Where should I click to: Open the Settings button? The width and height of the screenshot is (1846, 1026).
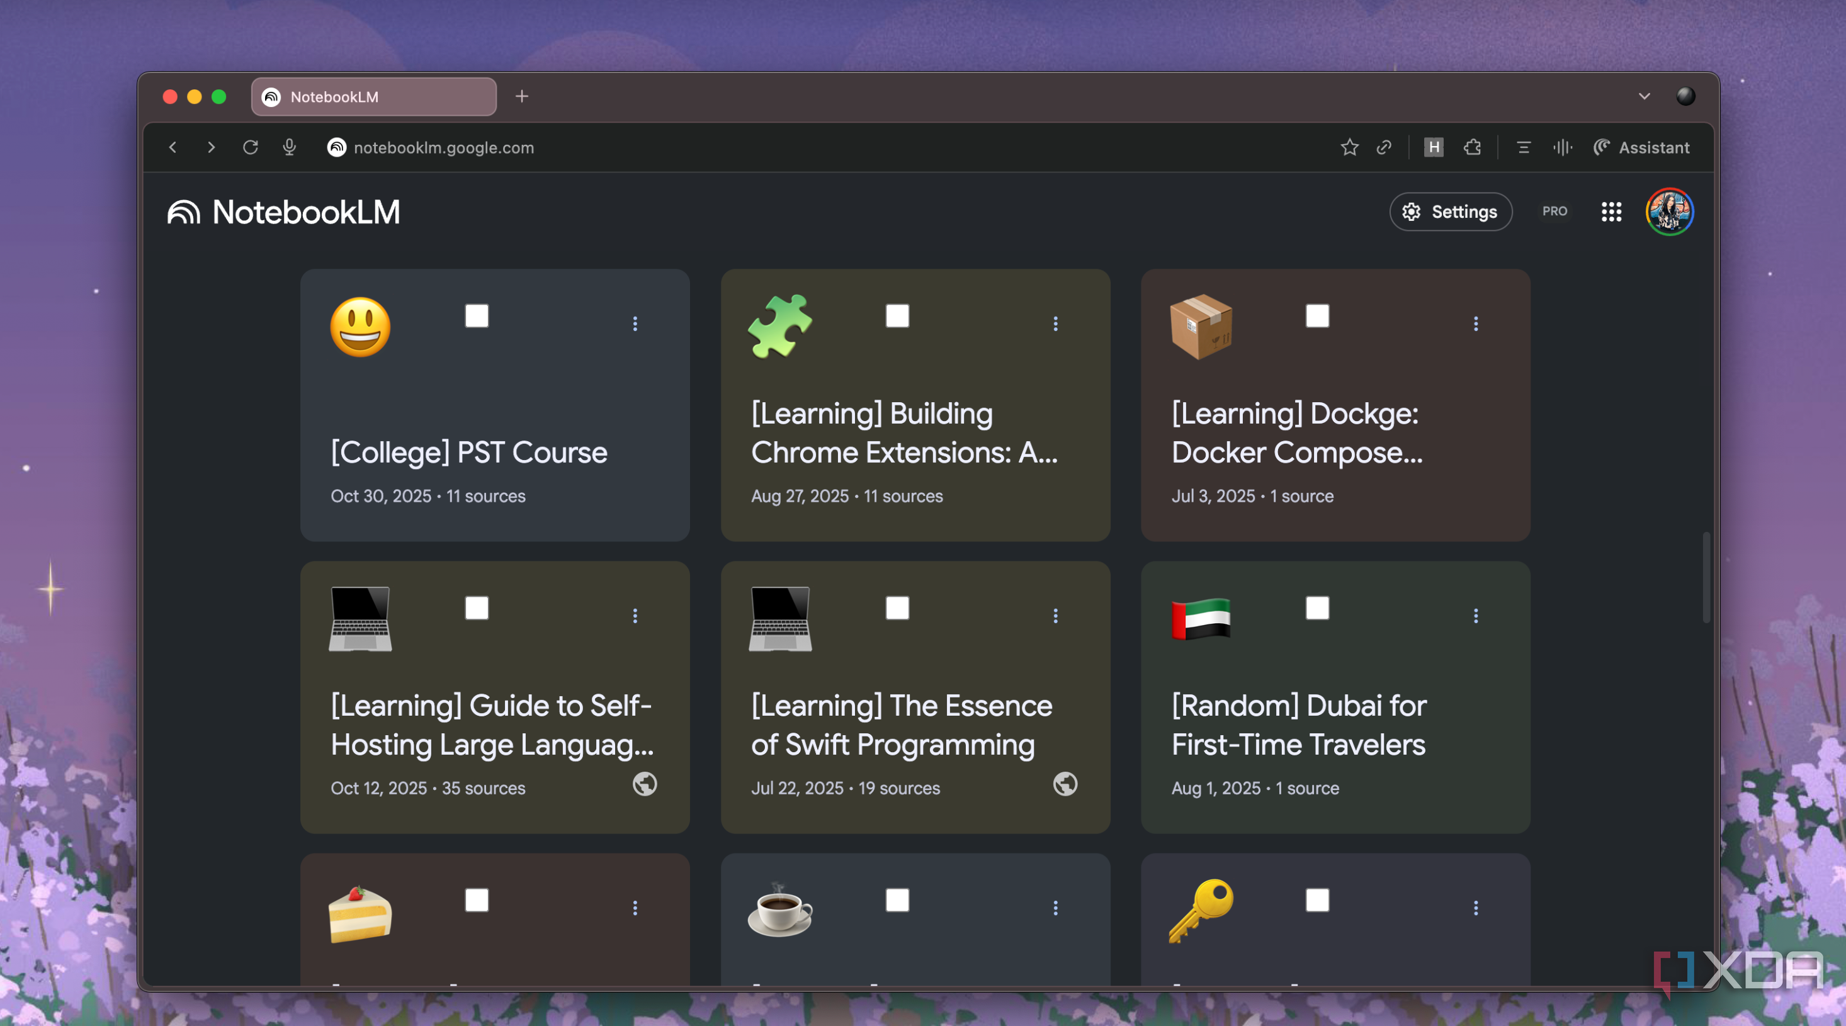click(1451, 212)
